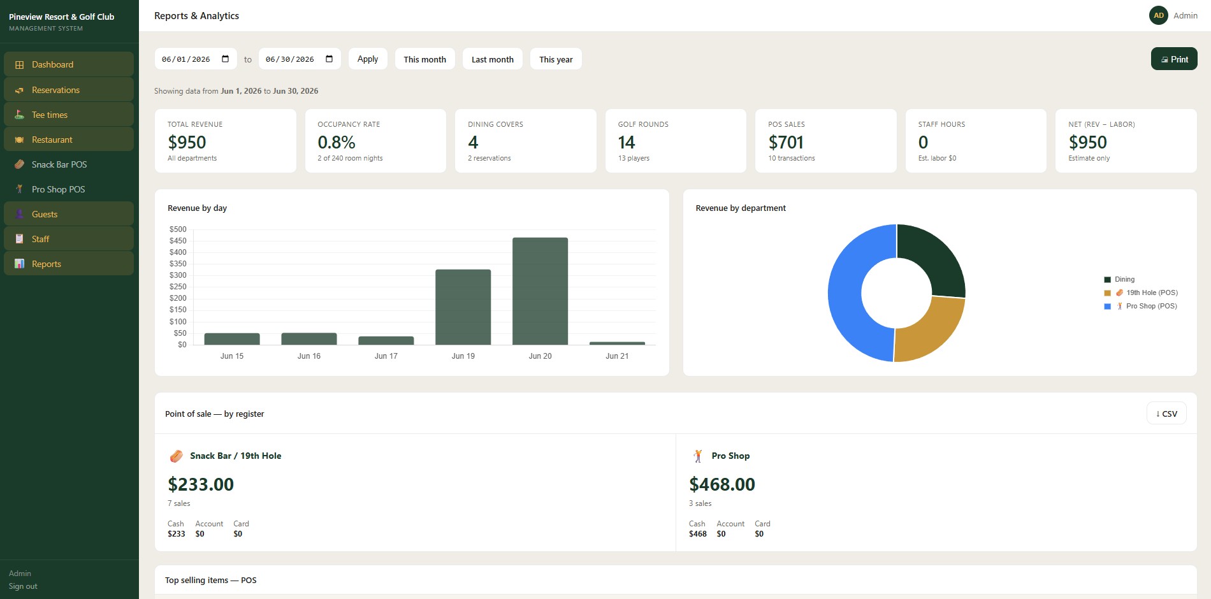The width and height of the screenshot is (1211, 599).
Task: Click the Staff Hours value 0
Action: [923, 142]
